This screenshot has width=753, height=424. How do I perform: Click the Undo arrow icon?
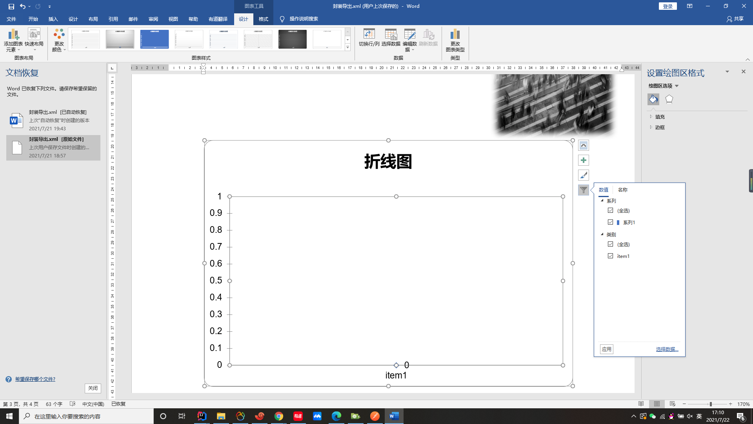point(22,6)
